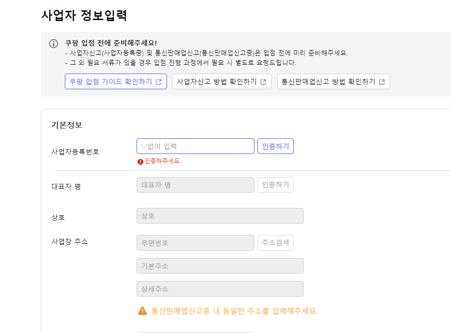Click the 통신판매업신고증 address warning text

(234, 311)
